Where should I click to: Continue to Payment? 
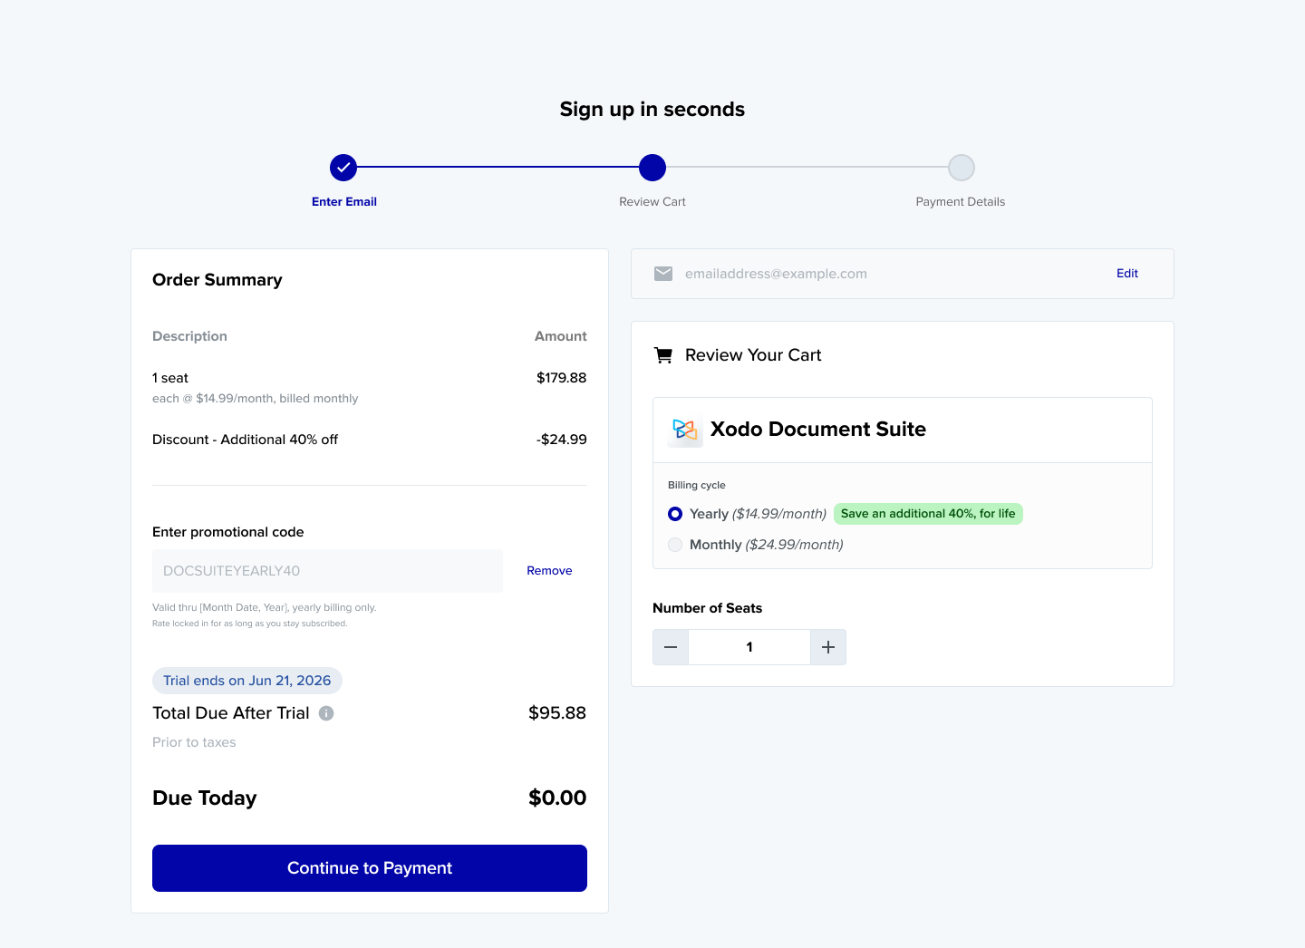pos(370,868)
